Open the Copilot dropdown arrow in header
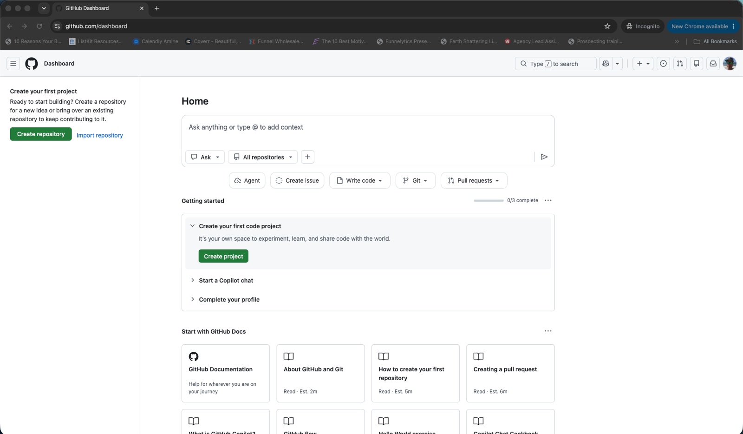The width and height of the screenshot is (743, 434). pyautogui.click(x=617, y=64)
